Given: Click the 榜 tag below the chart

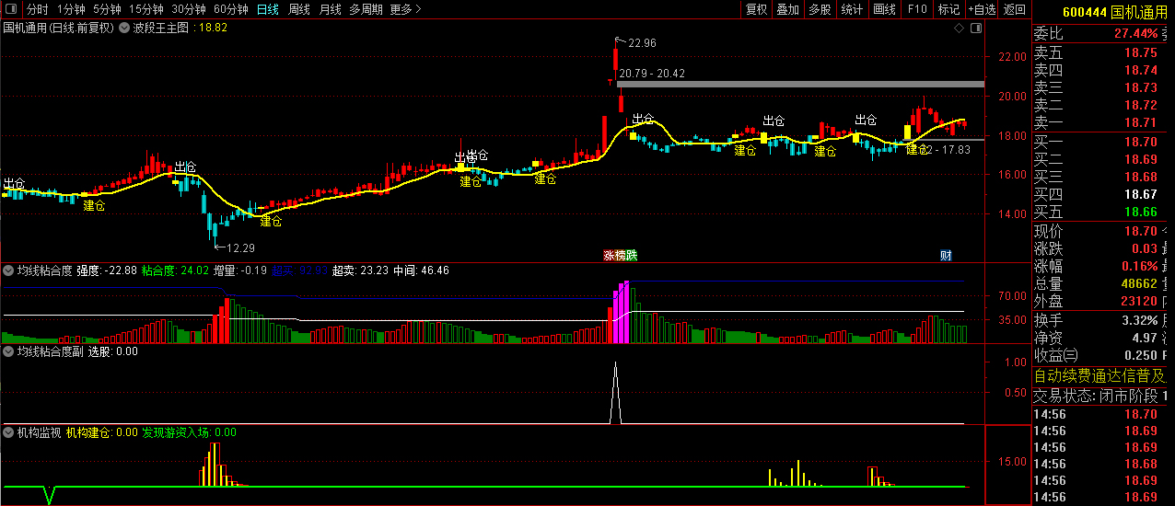Looking at the screenshot, I should 620,255.
